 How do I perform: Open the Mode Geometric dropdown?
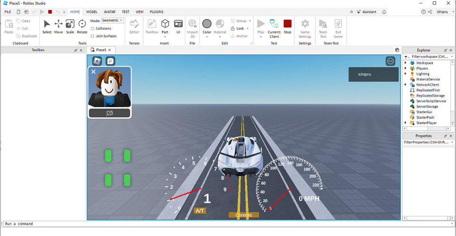click(113, 20)
